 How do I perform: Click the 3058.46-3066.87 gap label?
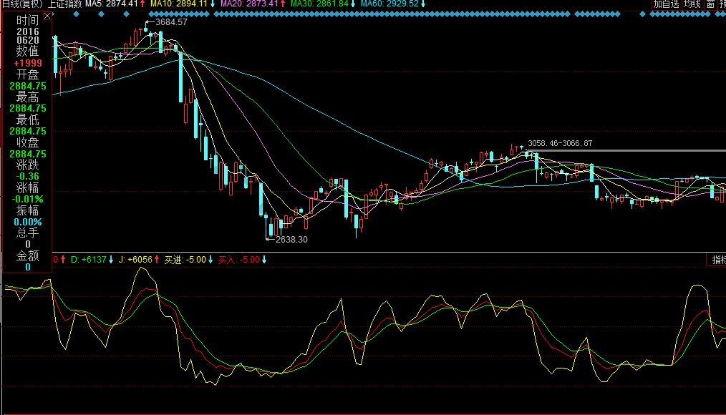[x=560, y=144]
